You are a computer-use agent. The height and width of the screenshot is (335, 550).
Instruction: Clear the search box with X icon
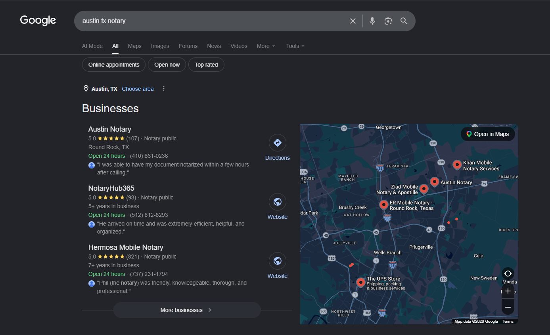(353, 21)
